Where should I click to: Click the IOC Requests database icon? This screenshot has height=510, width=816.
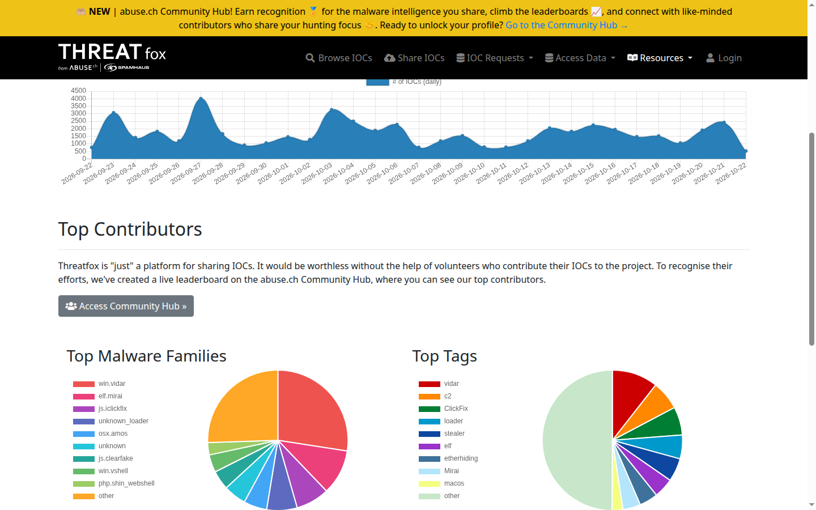[x=461, y=58]
